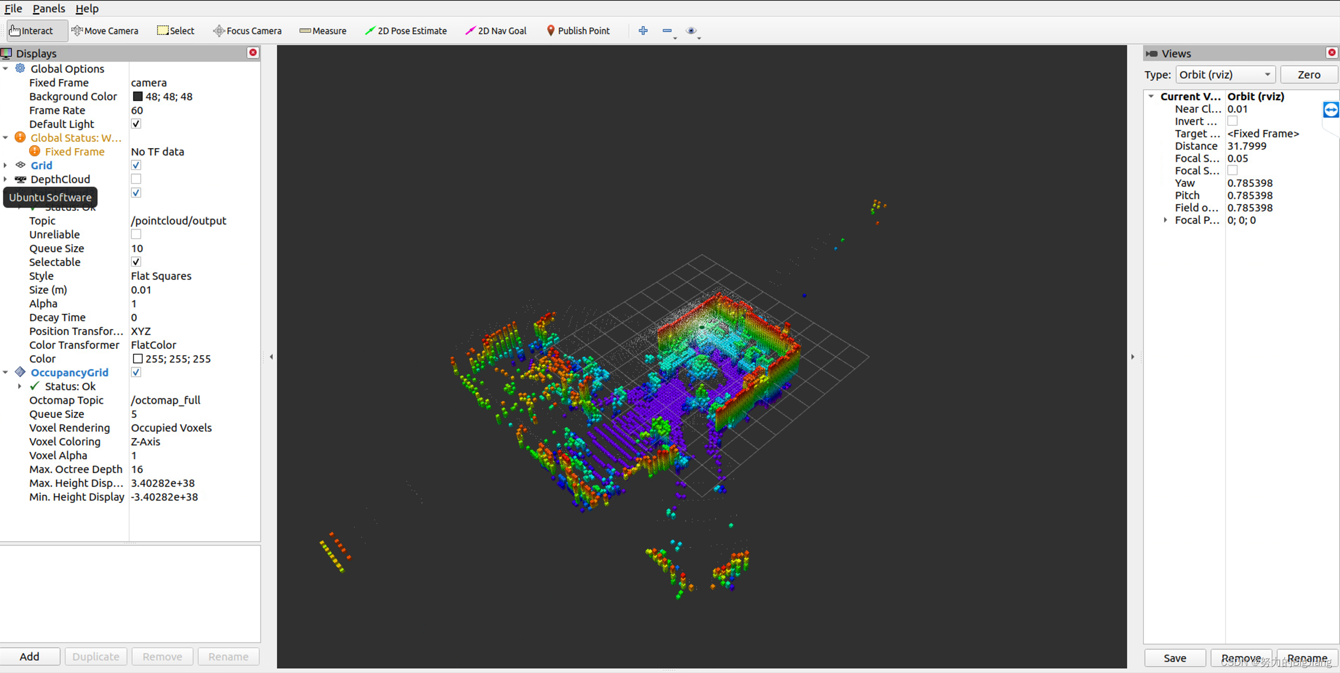Choose the Focus Camera tool
Screen dimensions: 1340x673
pyautogui.click(x=247, y=31)
